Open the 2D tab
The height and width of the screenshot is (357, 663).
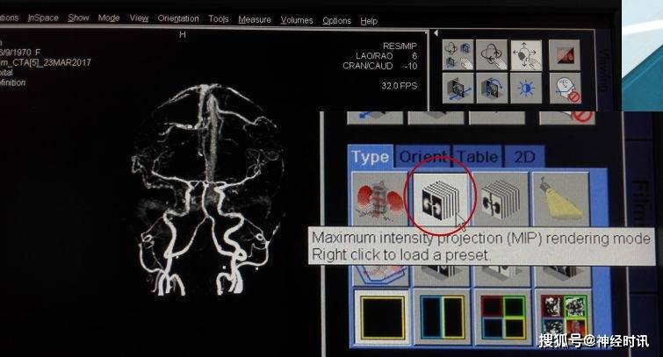pyautogui.click(x=524, y=158)
